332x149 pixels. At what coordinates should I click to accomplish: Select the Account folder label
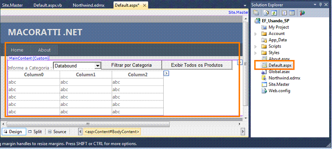[277, 33]
